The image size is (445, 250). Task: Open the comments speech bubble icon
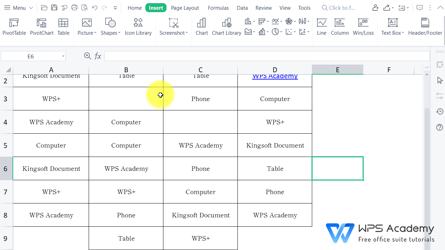pyautogui.click(x=420, y=8)
